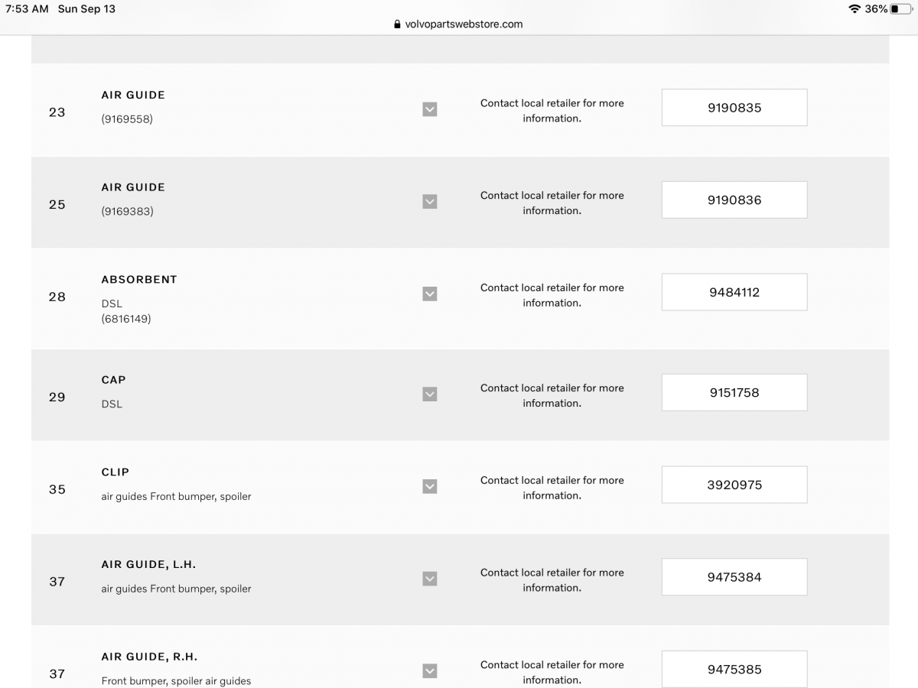This screenshot has width=918, height=688.
Task: Open part number 9475385
Action: (x=734, y=669)
